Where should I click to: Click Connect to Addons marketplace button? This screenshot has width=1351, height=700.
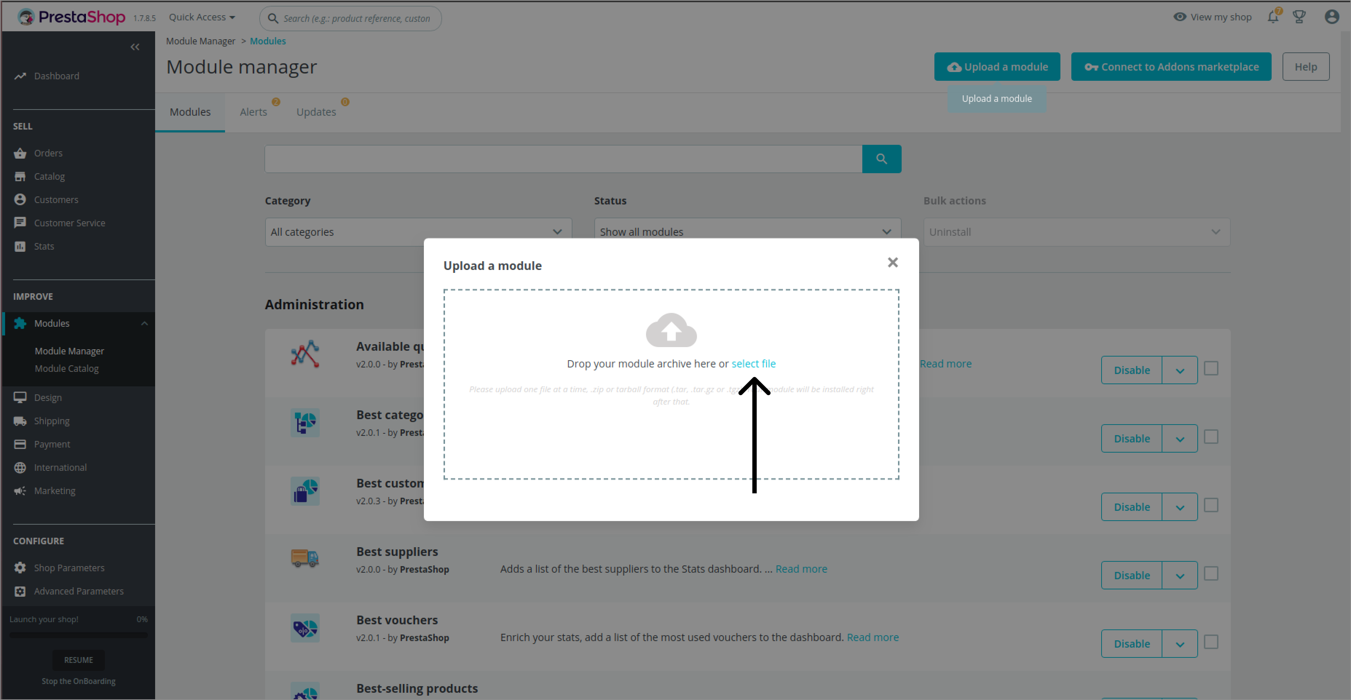[1171, 67]
